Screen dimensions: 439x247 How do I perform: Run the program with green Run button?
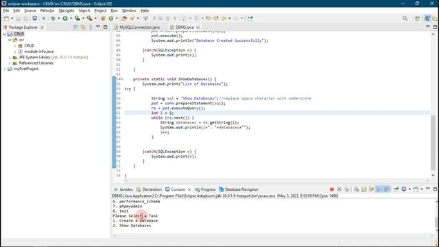click(x=65, y=19)
